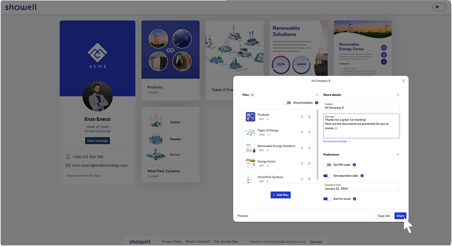Collapse the Preferences section
Viewport: 452px width, 247px height.
(x=398, y=154)
